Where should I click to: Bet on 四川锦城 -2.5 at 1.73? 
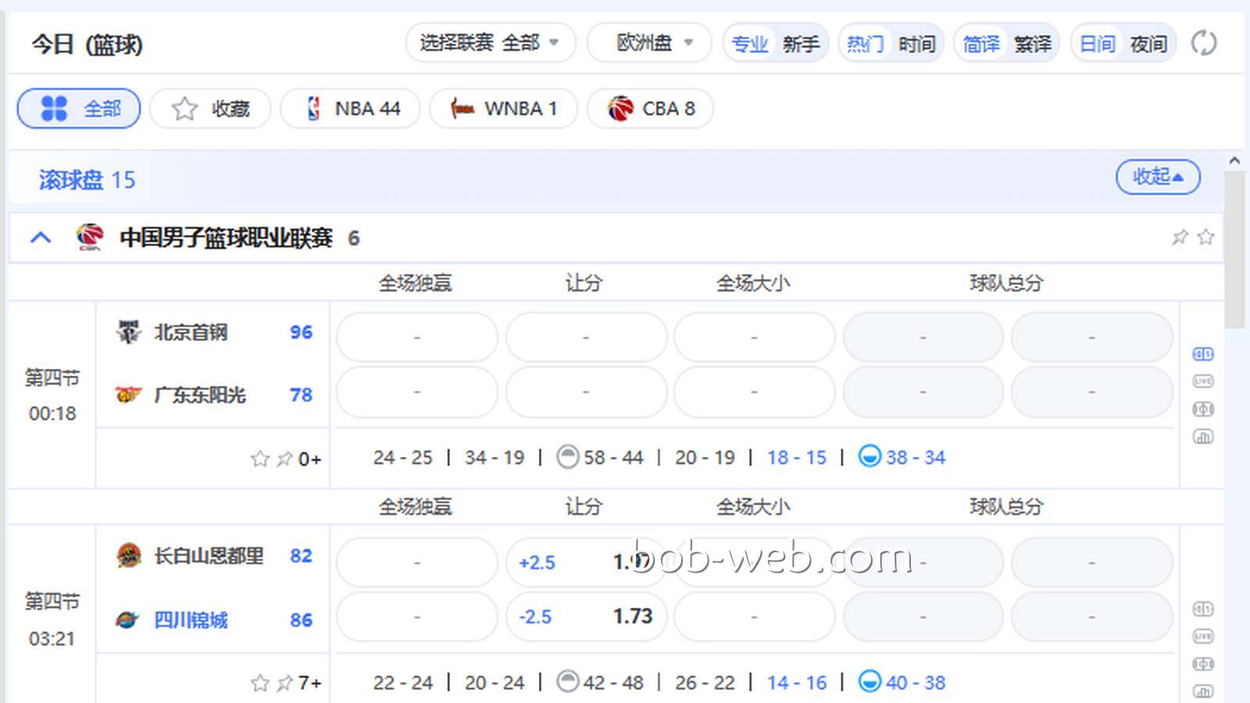[x=586, y=616]
